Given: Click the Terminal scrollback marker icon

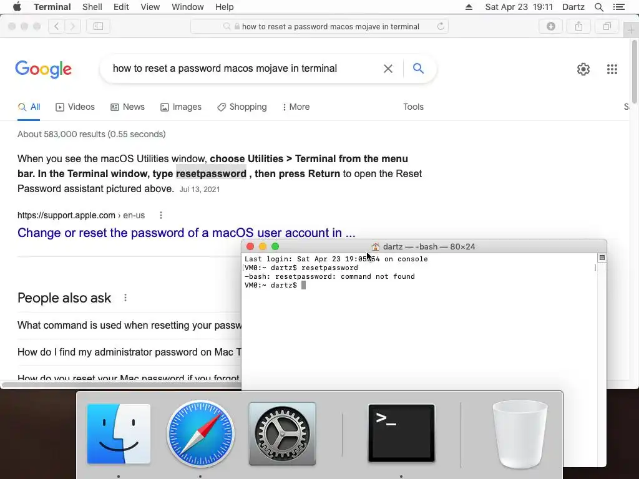Looking at the screenshot, I should tap(602, 258).
